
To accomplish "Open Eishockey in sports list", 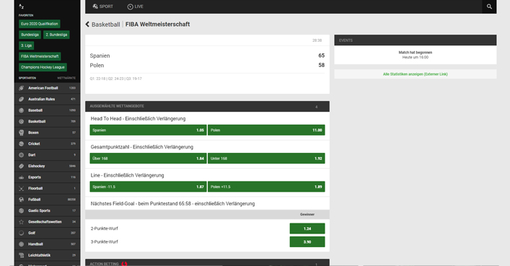I will [47, 167].
